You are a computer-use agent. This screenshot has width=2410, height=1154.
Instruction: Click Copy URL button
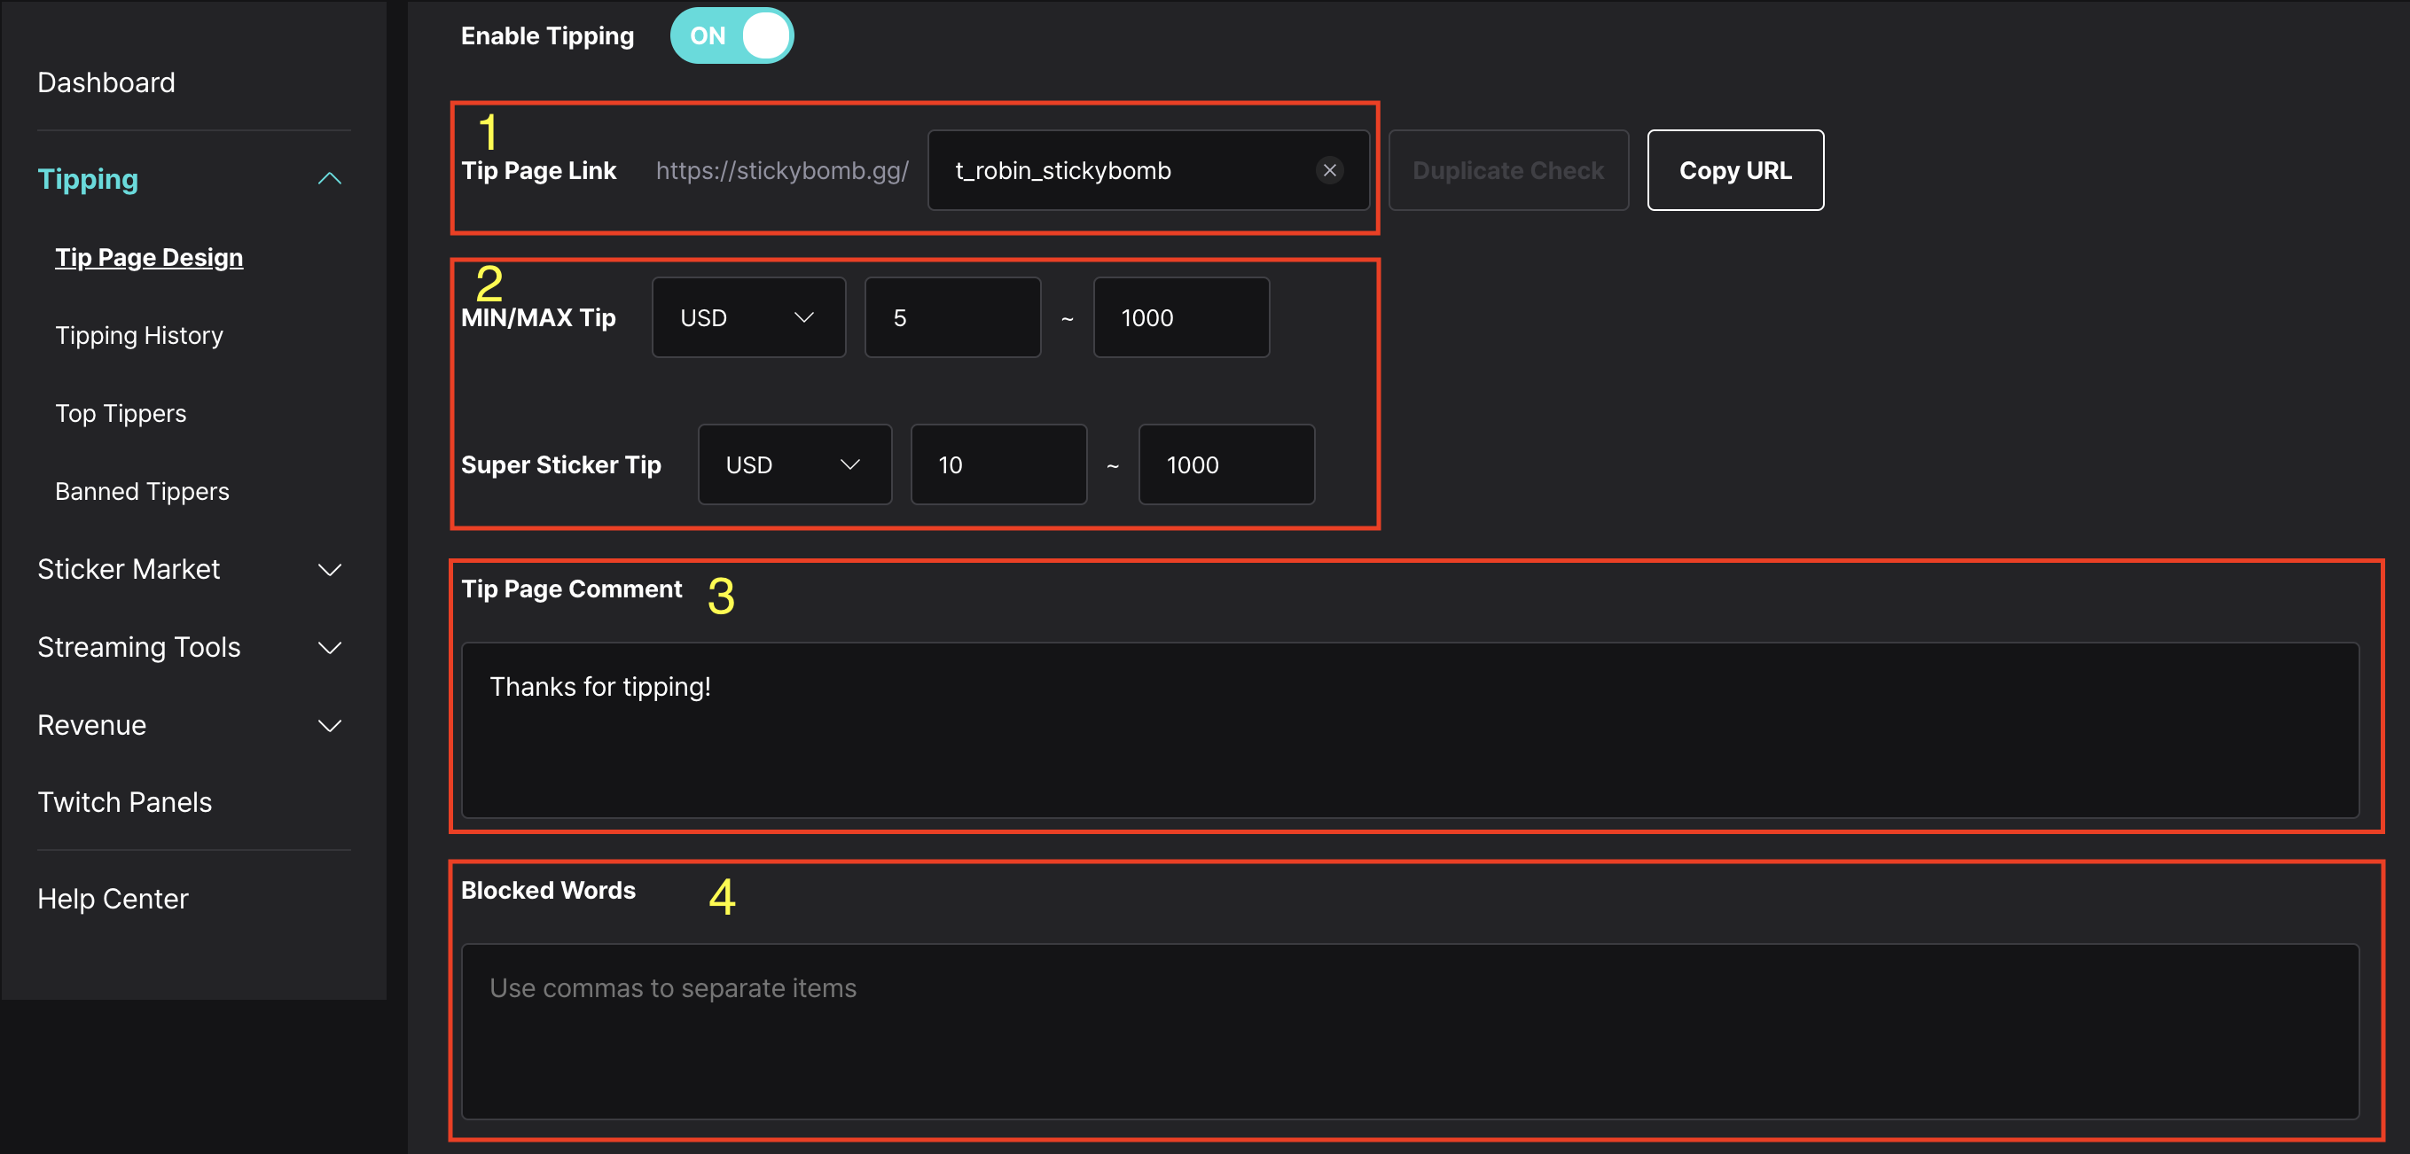coord(1733,169)
